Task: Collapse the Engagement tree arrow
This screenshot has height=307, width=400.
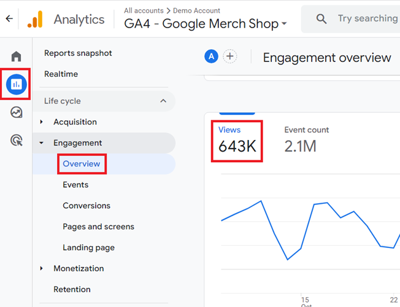Action: click(x=41, y=143)
